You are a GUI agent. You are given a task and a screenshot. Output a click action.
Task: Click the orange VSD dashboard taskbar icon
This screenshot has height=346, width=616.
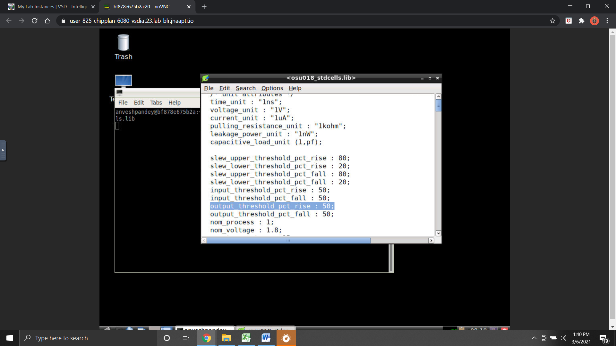click(x=286, y=338)
